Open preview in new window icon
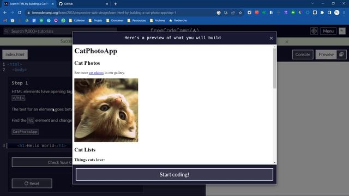 (x=341, y=54)
